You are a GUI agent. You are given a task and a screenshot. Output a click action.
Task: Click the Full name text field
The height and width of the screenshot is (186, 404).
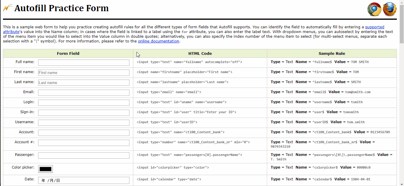click(84, 62)
